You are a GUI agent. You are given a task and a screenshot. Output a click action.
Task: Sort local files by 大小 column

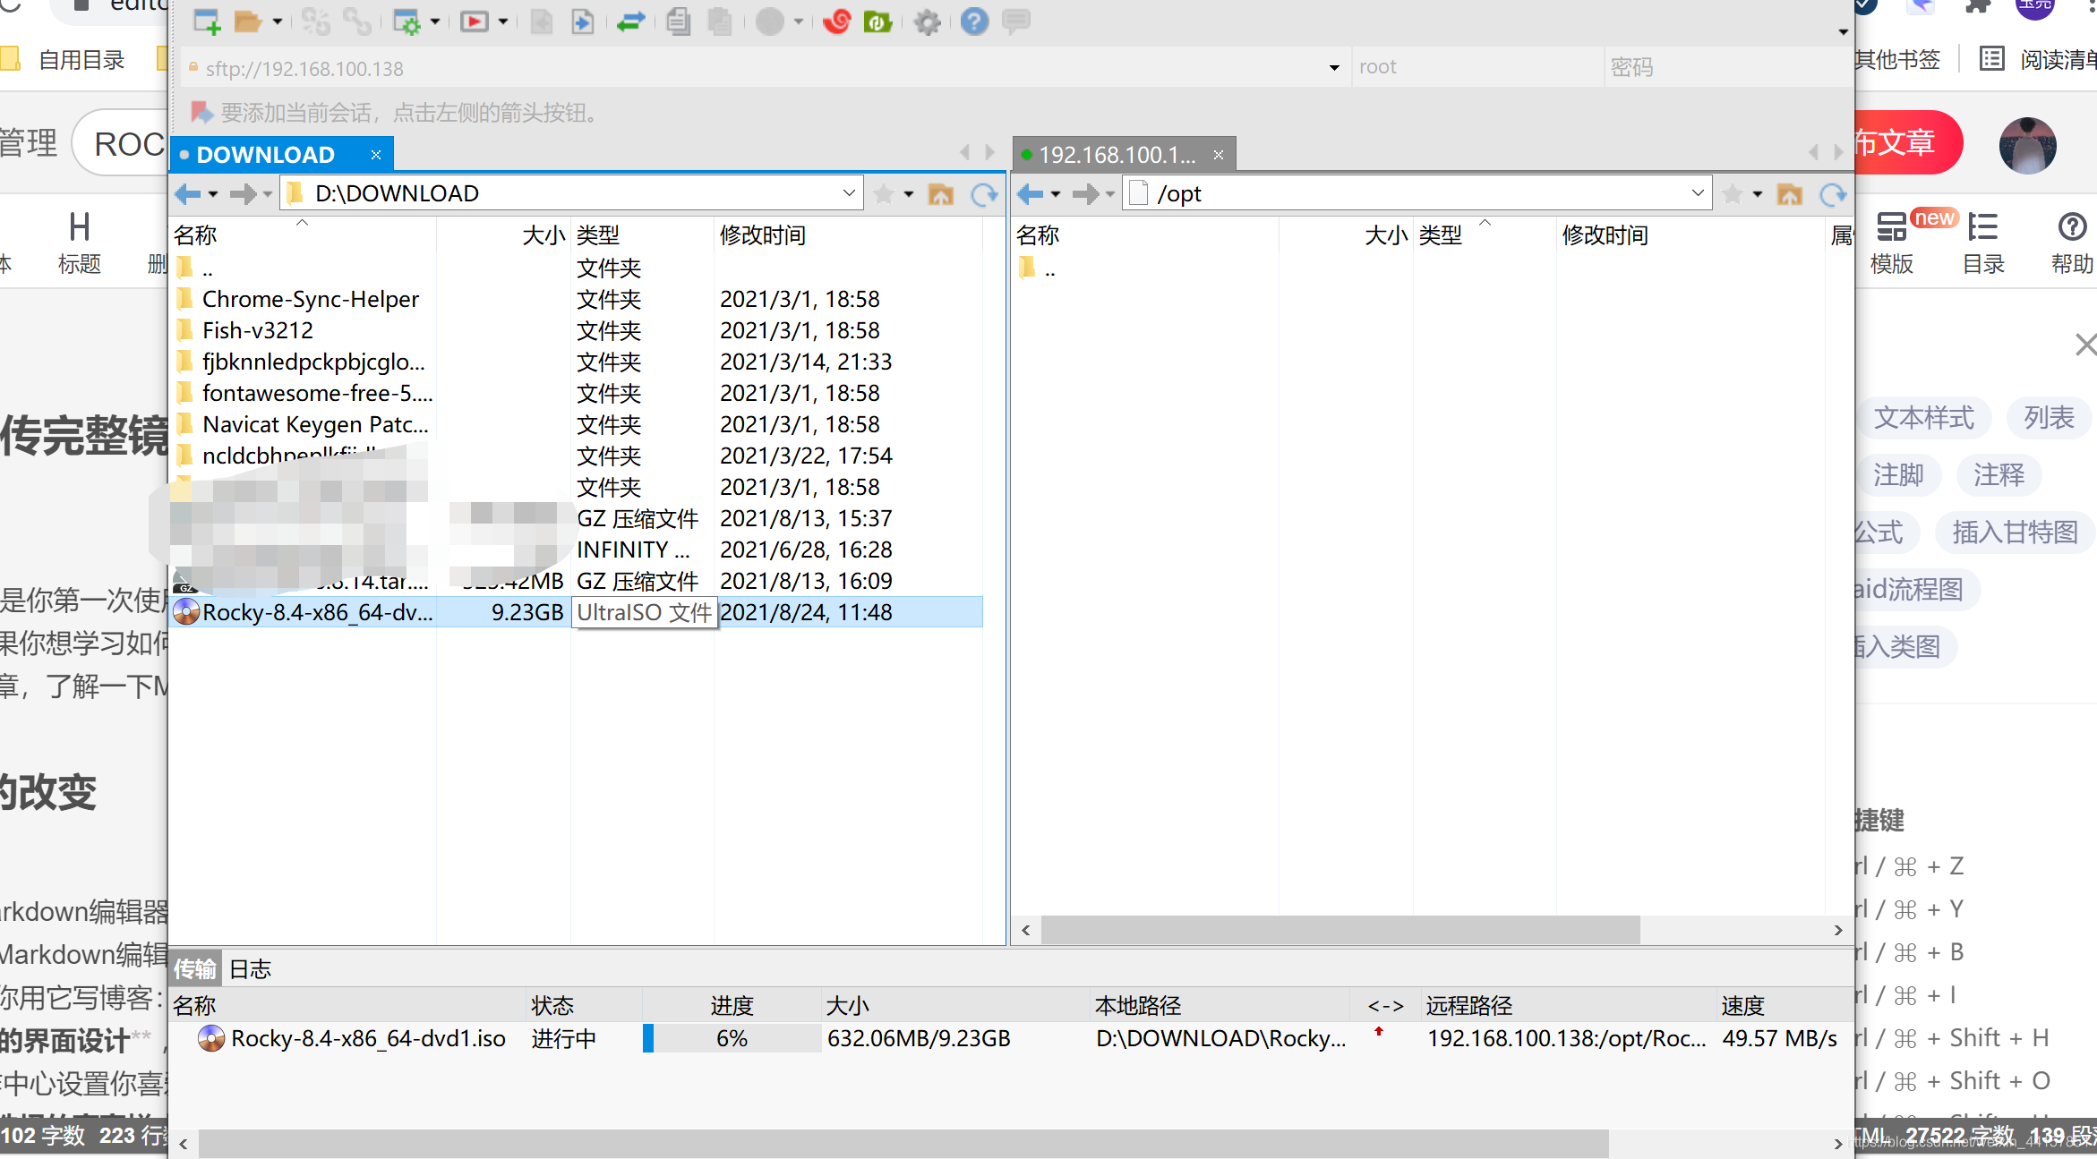click(x=504, y=235)
